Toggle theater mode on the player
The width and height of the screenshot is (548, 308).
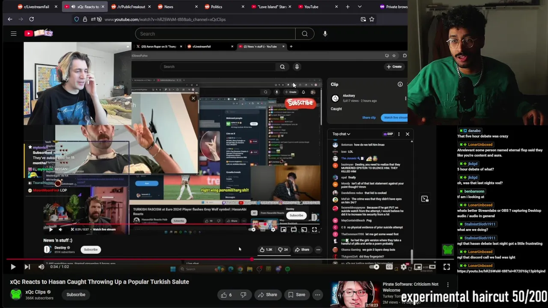pos(432,267)
